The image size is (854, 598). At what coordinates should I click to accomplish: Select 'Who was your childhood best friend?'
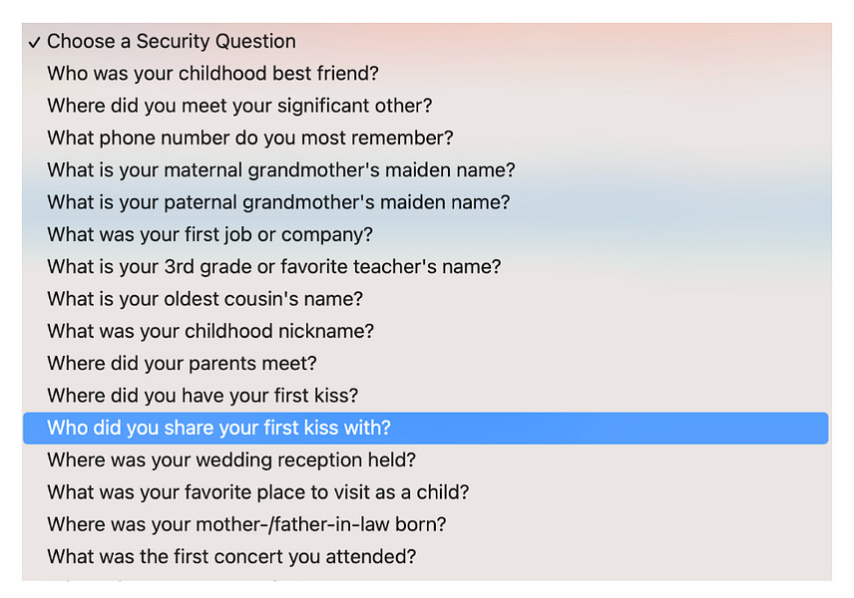click(426, 74)
